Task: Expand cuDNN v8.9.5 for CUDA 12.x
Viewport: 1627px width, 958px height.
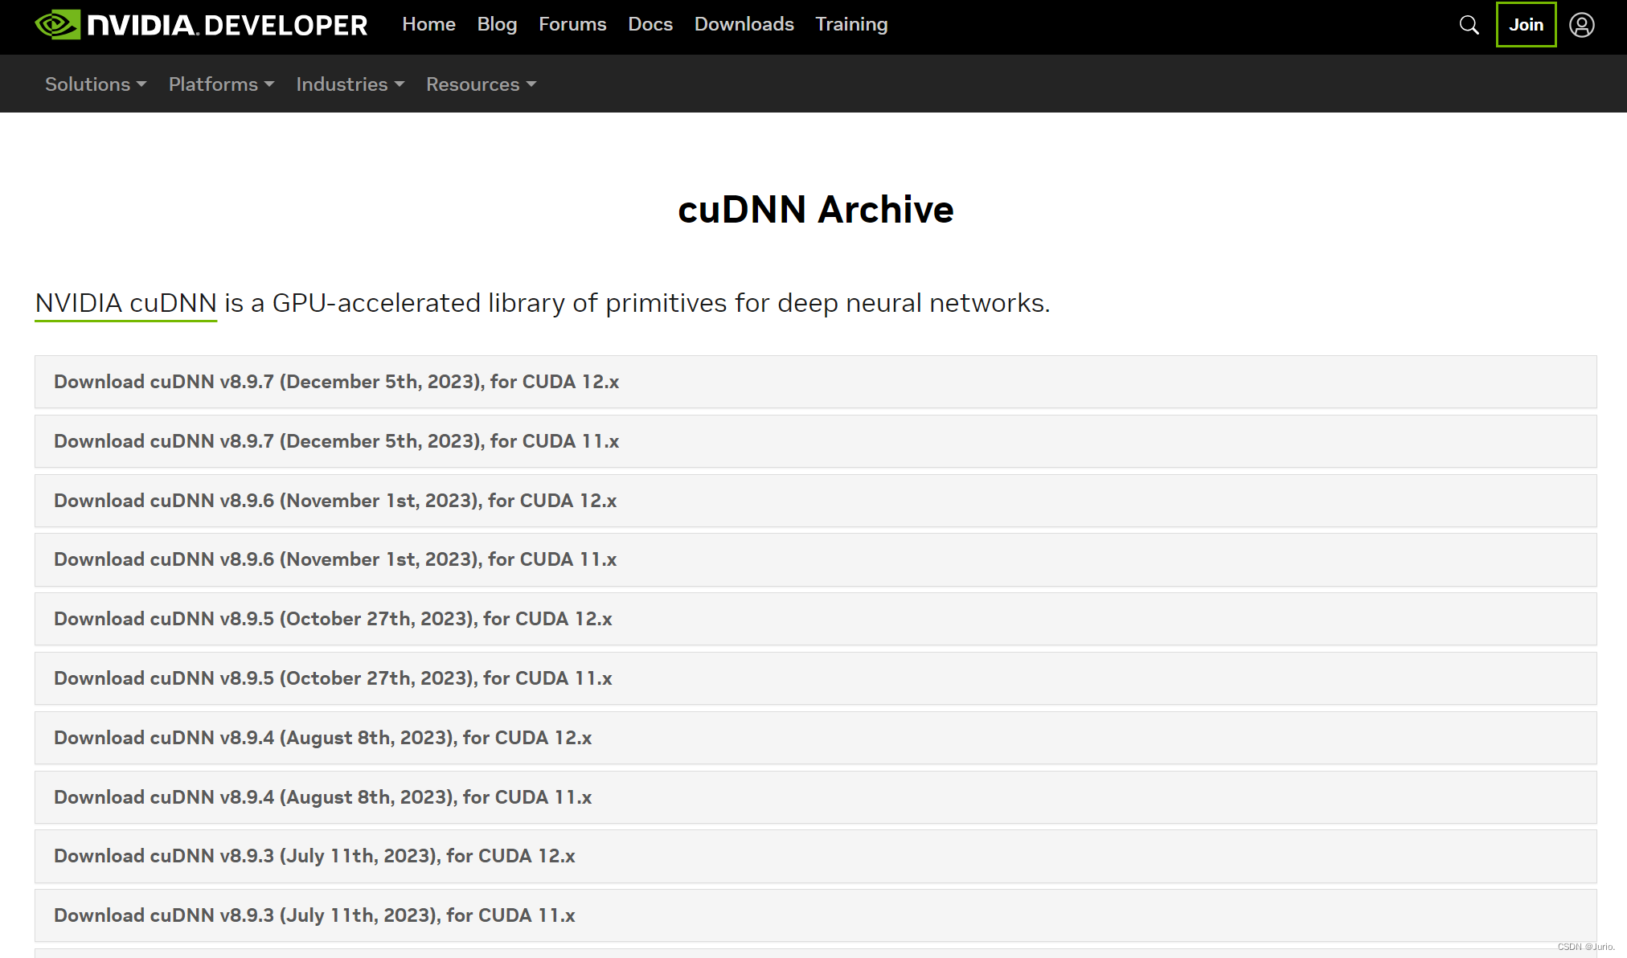Action: pyautogui.click(x=815, y=619)
